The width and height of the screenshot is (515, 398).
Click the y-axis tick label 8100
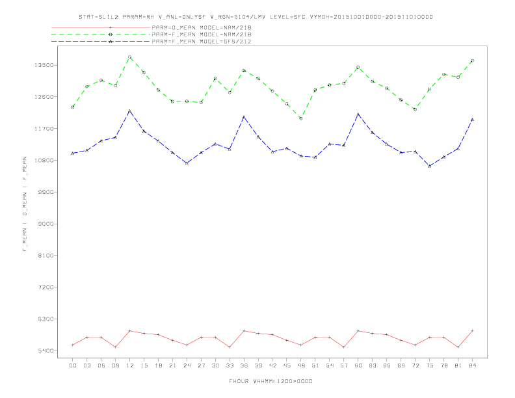tap(46, 256)
